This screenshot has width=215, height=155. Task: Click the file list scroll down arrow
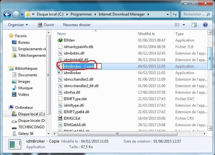(210, 128)
